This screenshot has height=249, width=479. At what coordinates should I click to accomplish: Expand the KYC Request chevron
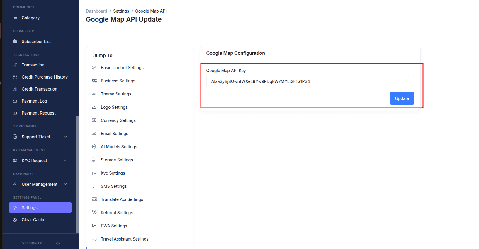(65, 161)
